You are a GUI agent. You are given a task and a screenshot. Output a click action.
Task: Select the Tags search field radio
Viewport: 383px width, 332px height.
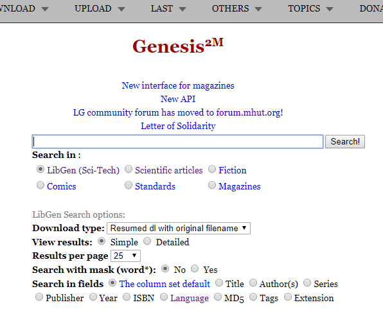(253, 297)
